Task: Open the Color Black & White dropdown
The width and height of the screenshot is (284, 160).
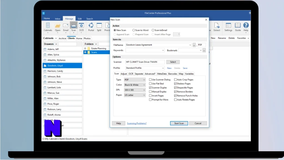Action: click(135, 85)
